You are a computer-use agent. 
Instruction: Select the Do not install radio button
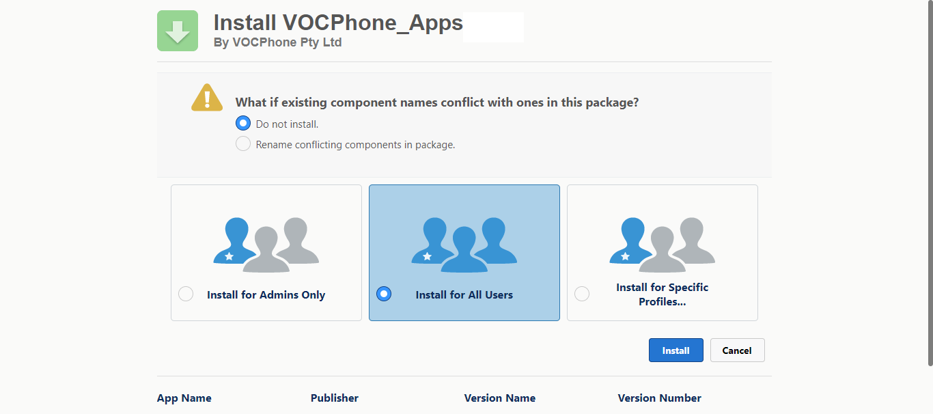(243, 124)
